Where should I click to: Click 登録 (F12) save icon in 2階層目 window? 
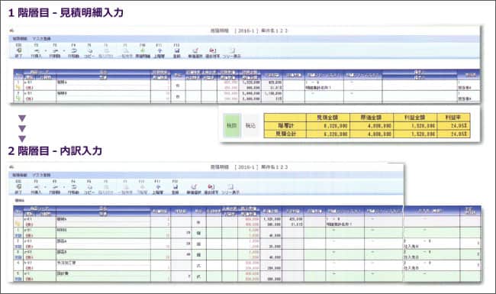point(176,187)
